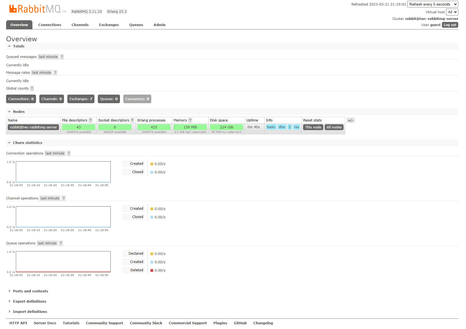Change Connection operations last minute range

55,153
